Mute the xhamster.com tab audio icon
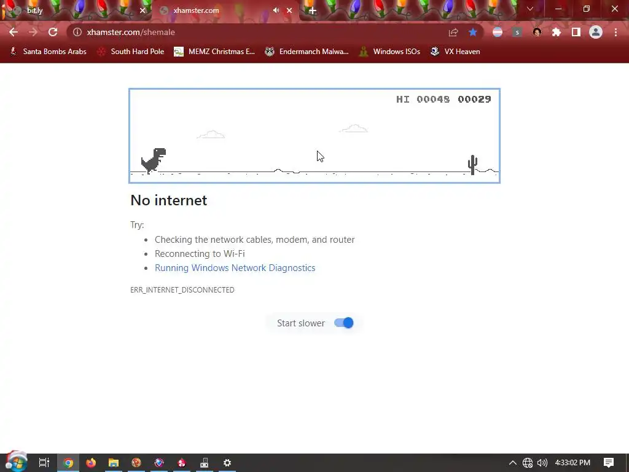The image size is (629, 472). coord(276,10)
